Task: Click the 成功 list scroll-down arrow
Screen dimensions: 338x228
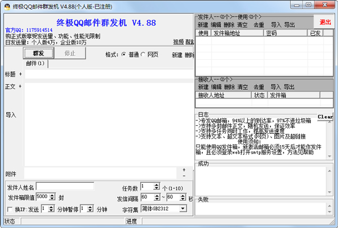Action: [x=330, y=192]
